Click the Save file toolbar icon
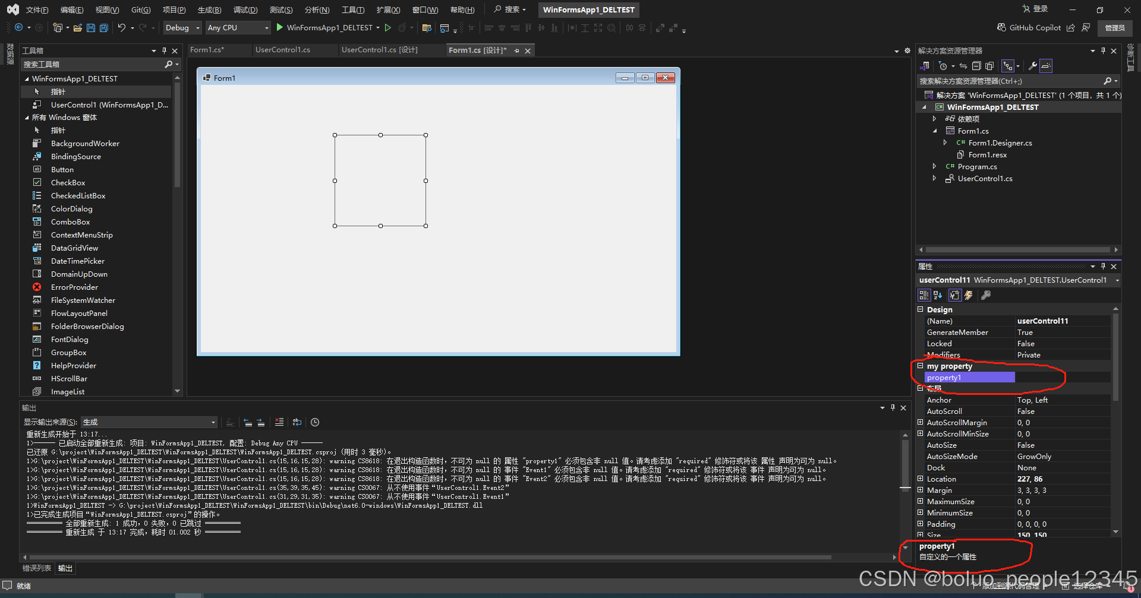This screenshot has height=598, width=1141. click(x=91, y=28)
